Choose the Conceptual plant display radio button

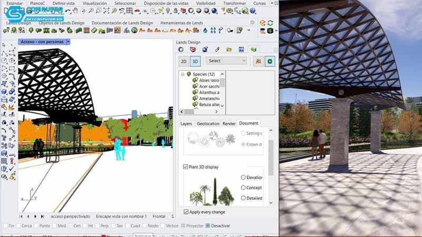(x=243, y=187)
